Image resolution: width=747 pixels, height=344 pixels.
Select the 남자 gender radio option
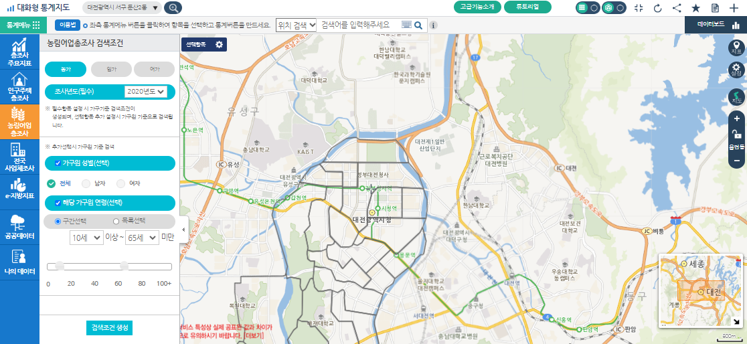pyautogui.click(x=86, y=183)
